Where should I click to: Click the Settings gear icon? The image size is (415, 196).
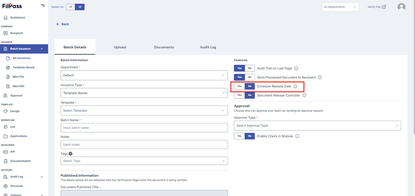point(6,195)
